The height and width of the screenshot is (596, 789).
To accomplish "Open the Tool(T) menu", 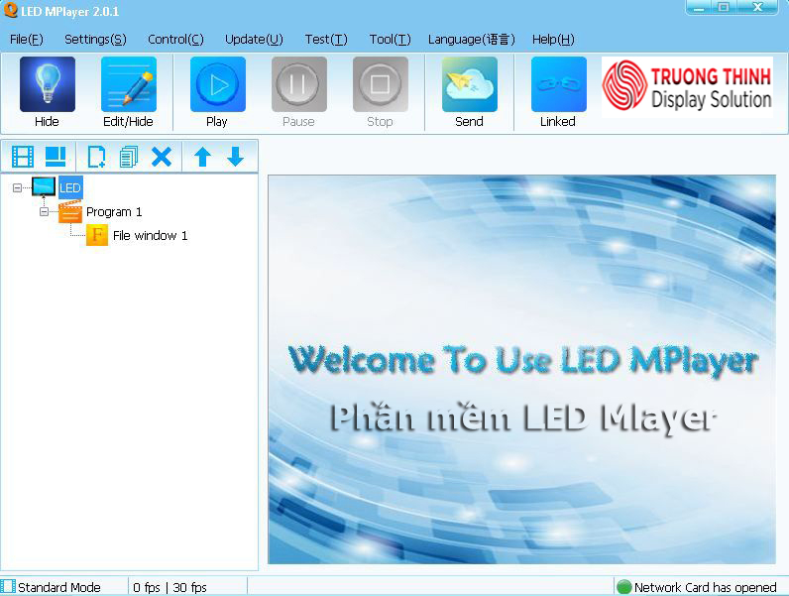I will click(390, 40).
